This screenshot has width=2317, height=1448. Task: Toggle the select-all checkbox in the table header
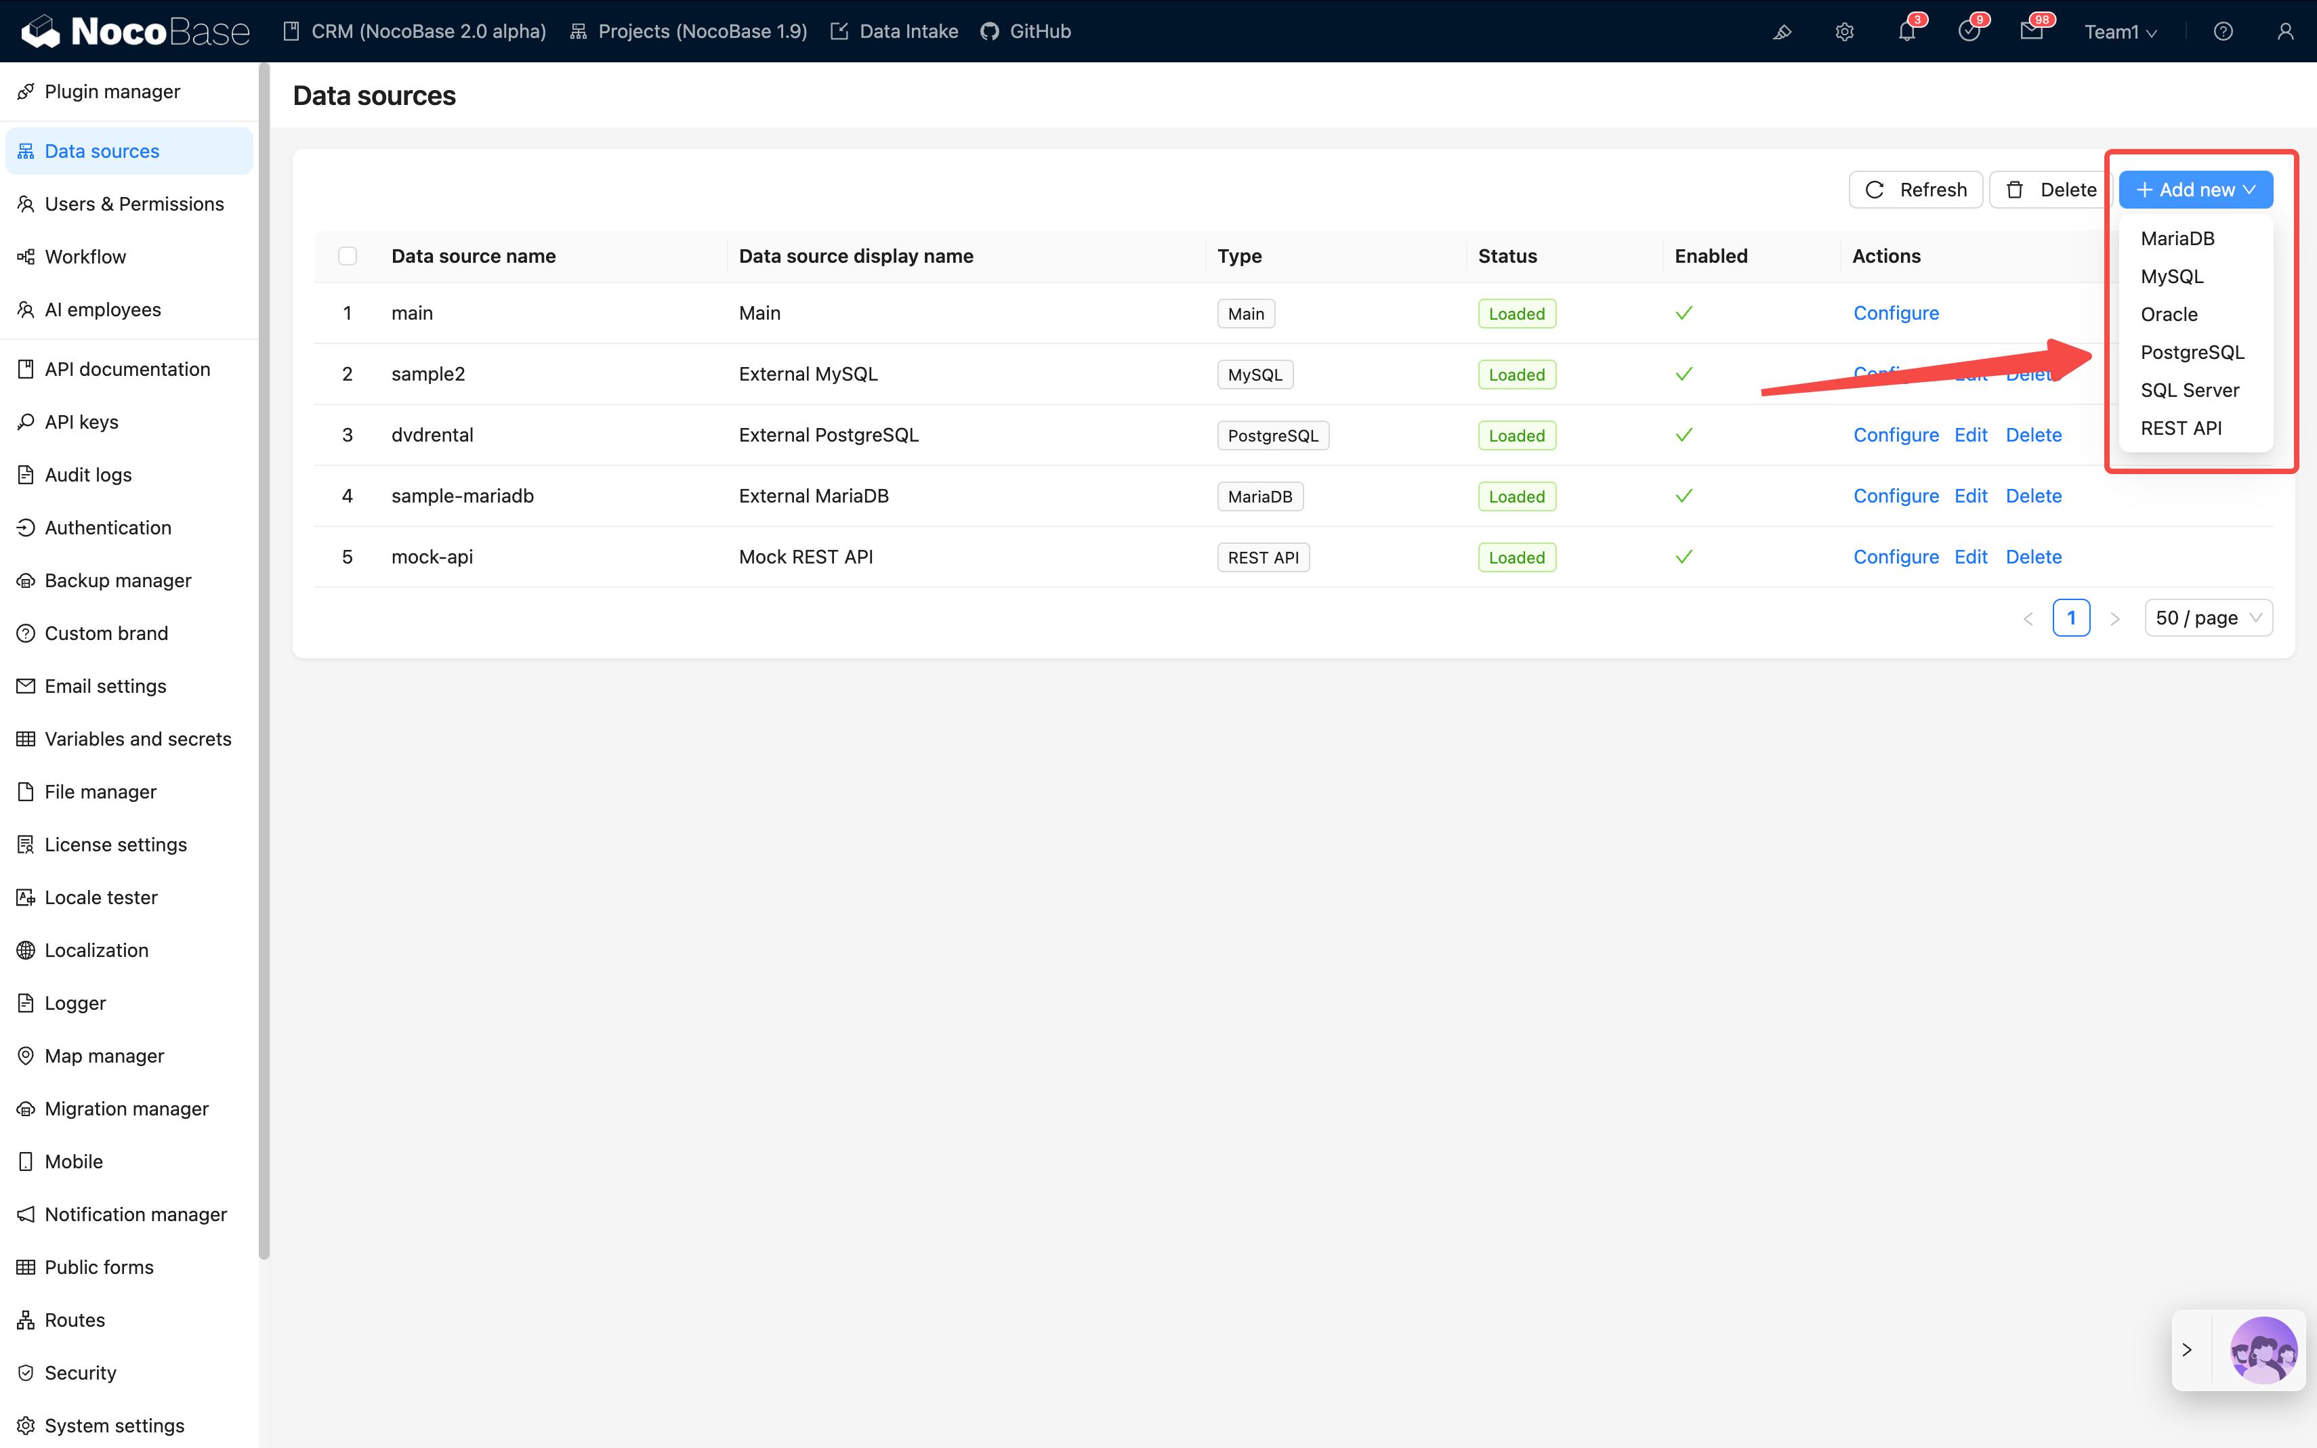[x=348, y=256]
